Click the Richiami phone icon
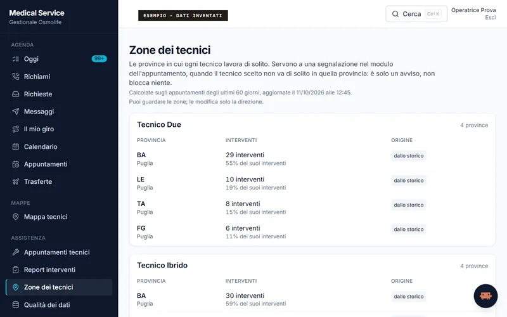Image resolution: width=507 pixels, height=317 pixels. [x=15, y=76]
